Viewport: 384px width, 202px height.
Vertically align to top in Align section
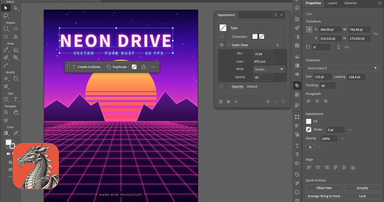335,167
